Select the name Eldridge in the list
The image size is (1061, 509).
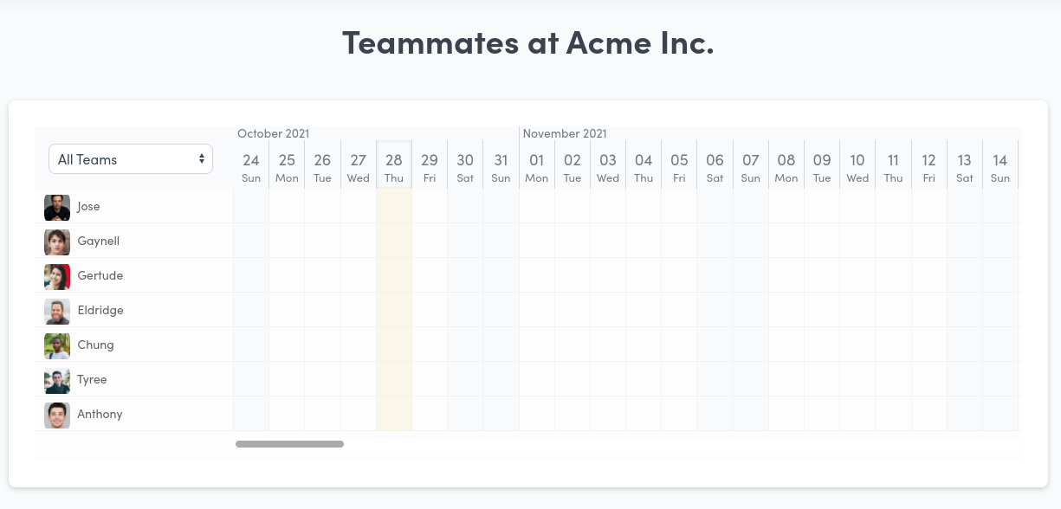100,310
